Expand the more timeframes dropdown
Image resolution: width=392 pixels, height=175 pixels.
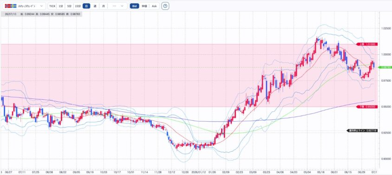coord(118,6)
